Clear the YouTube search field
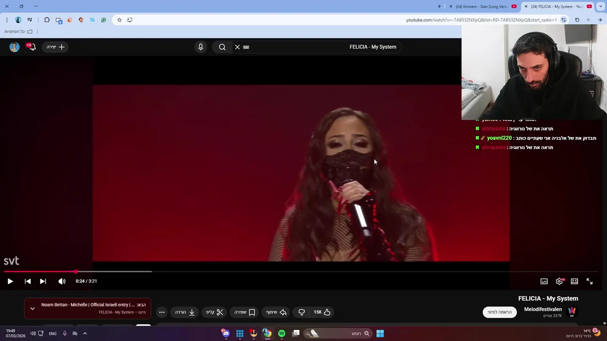 click(237, 47)
